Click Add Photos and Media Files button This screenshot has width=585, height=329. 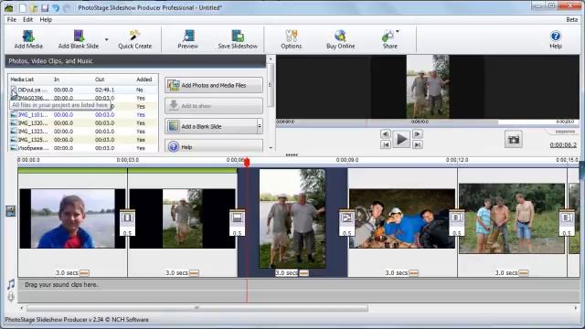coord(214,85)
